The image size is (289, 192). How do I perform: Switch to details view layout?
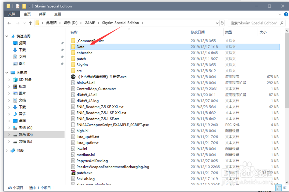click(279, 188)
